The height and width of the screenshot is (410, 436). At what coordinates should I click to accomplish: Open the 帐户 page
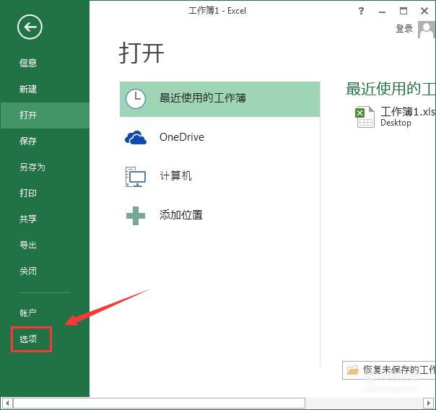tap(28, 313)
